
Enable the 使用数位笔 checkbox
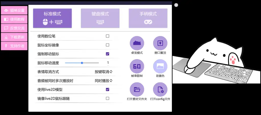click(108, 36)
